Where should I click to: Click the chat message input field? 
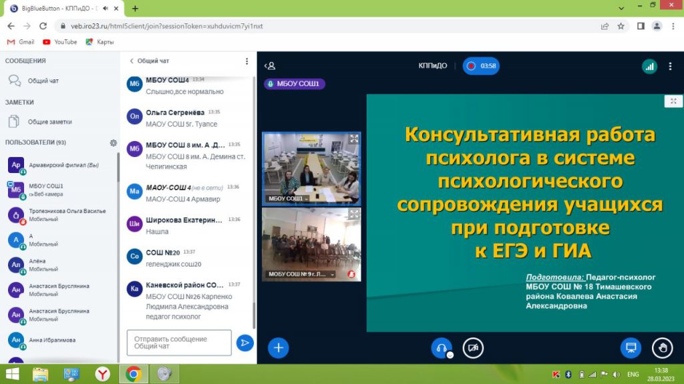click(x=178, y=343)
